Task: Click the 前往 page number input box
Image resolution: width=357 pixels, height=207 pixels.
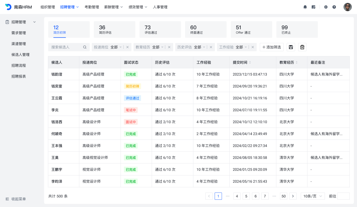Action: point(343,196)
